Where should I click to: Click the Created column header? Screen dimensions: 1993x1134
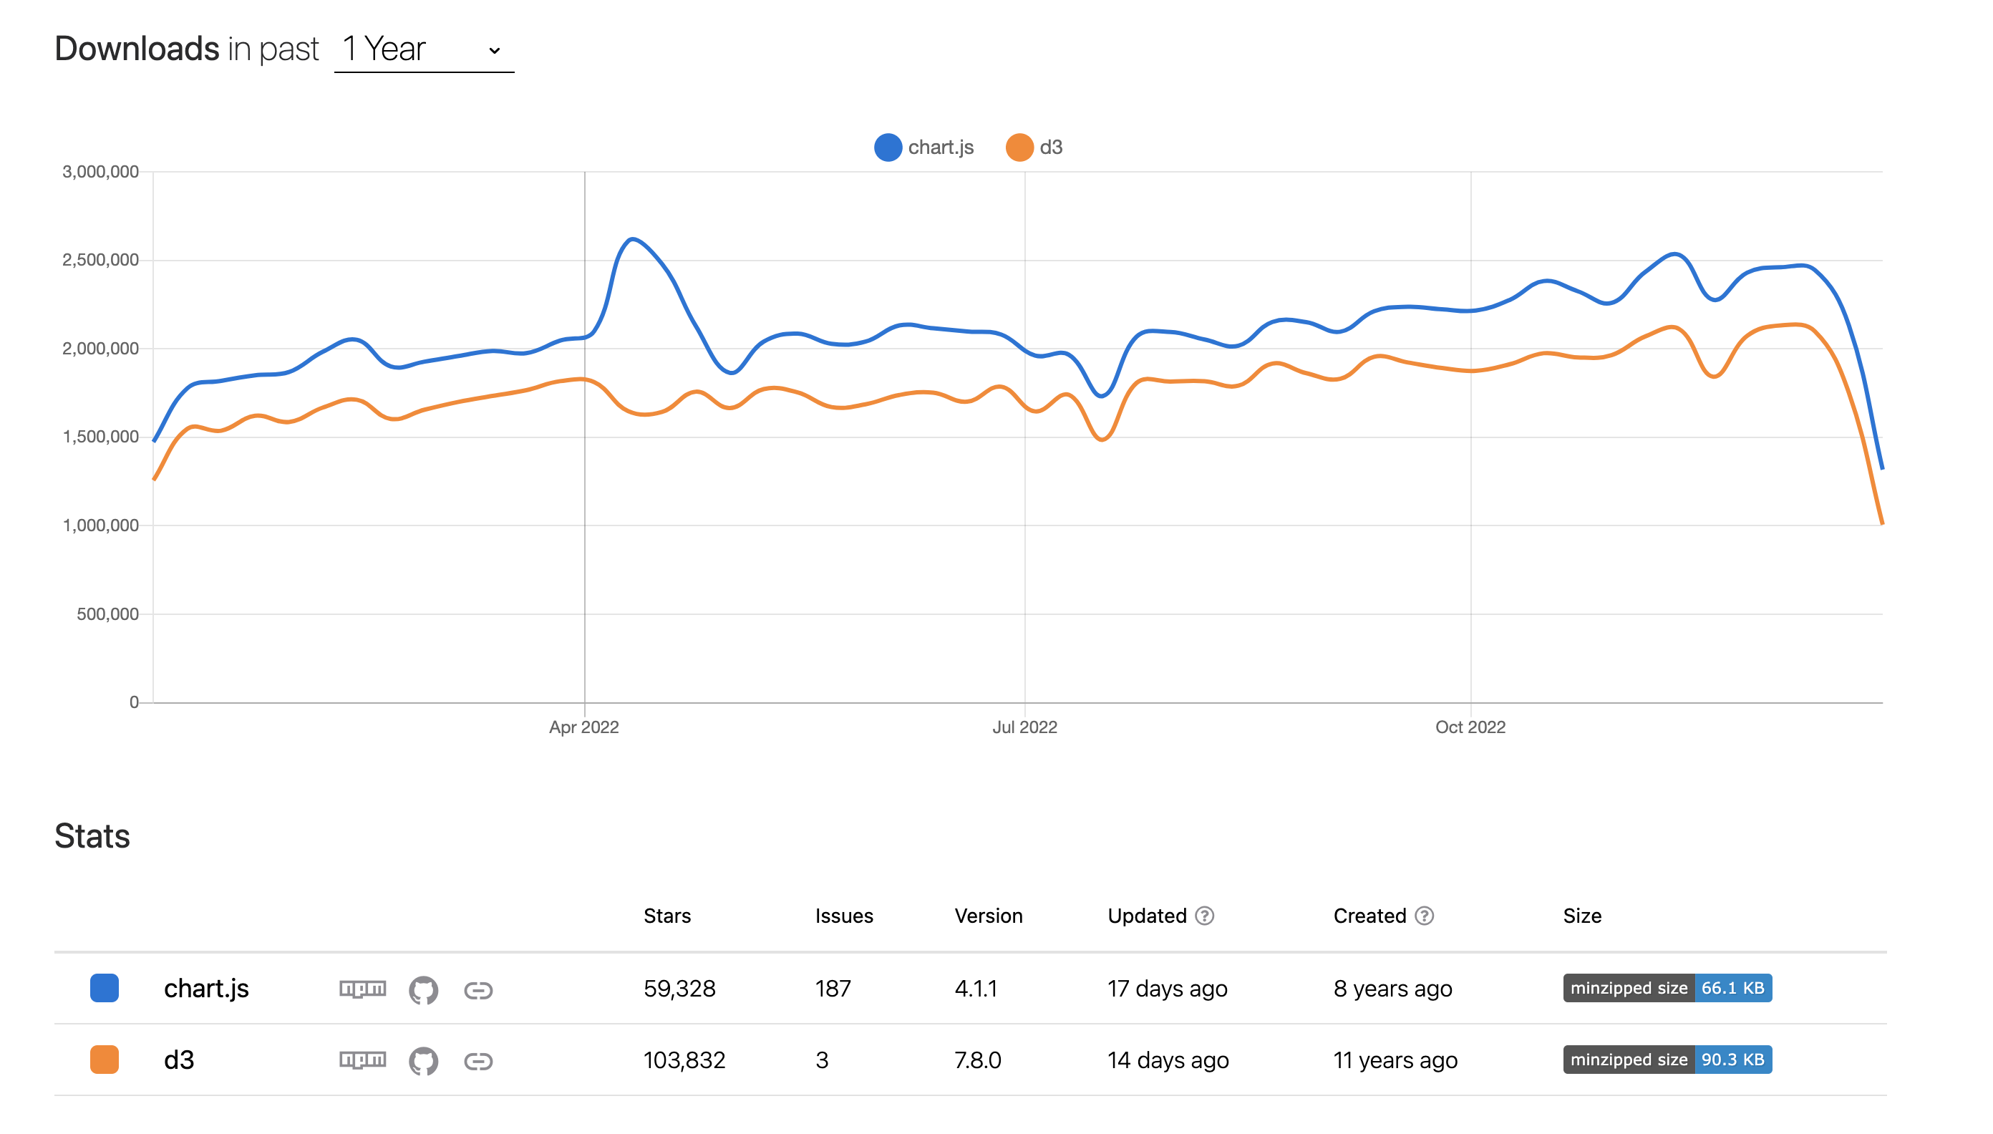click(x=1370, y=916)
